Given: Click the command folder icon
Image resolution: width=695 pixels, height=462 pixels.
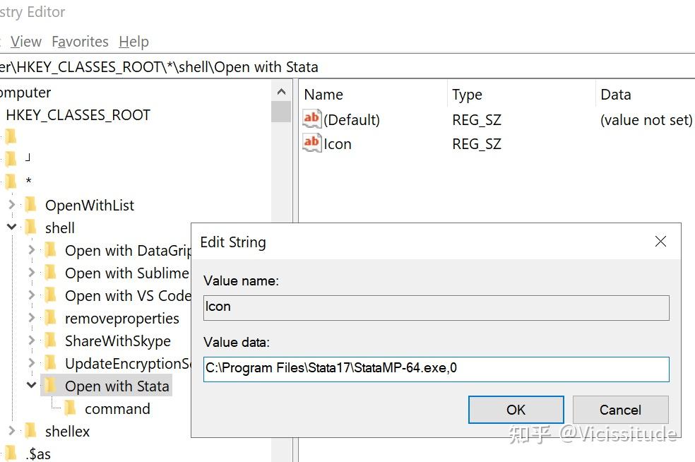Looking at the screenshot, I should pos(70,408).
